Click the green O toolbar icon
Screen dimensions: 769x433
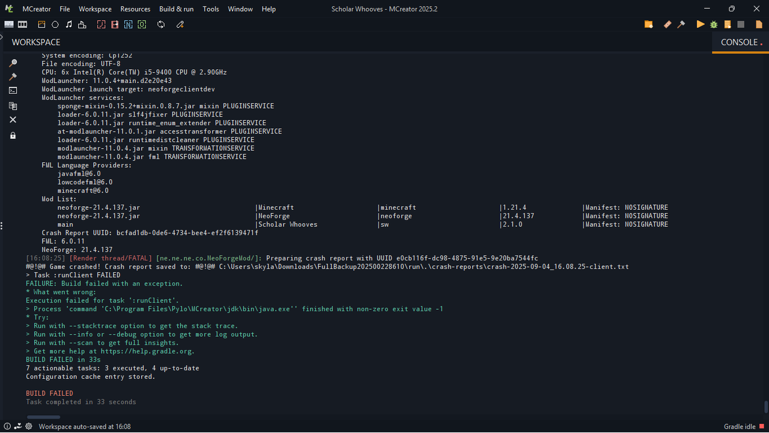point(142,25)
